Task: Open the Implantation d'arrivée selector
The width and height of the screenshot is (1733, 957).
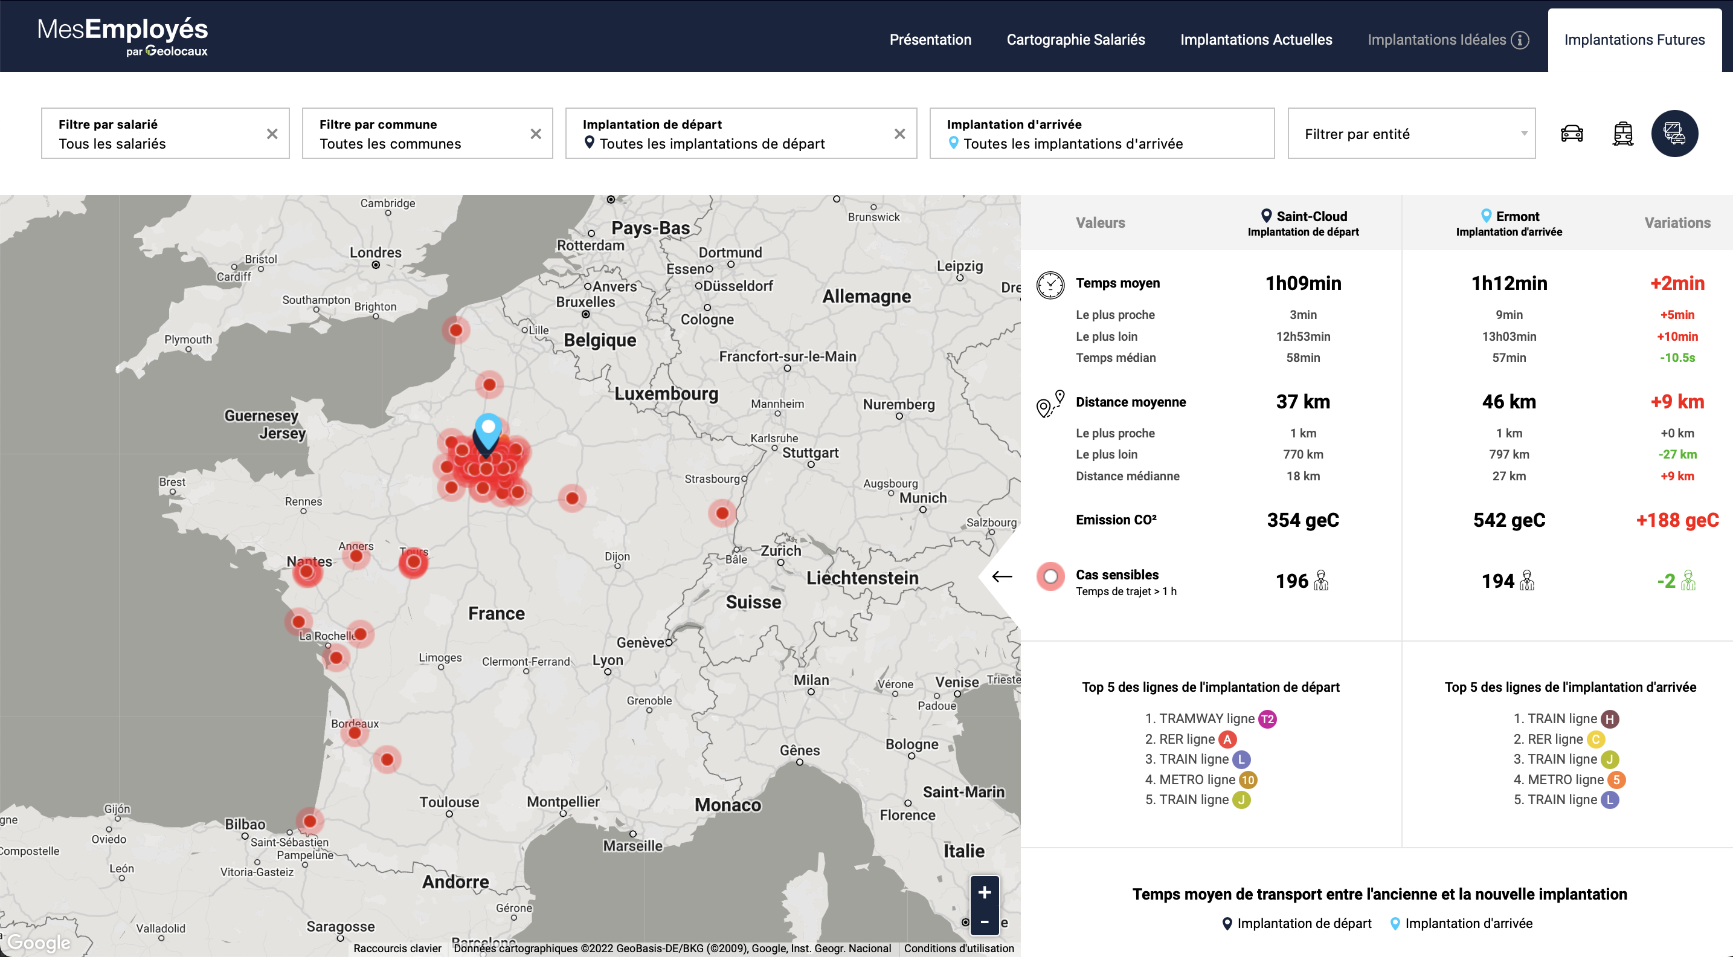Action: 1101,134
